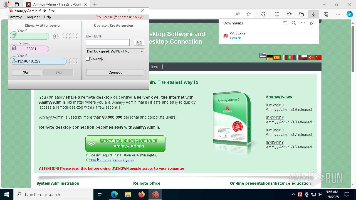The width and height of the screenshot is (356, 200).
Task: Open Edge Collections icon
Action: [x=301, y=14]
